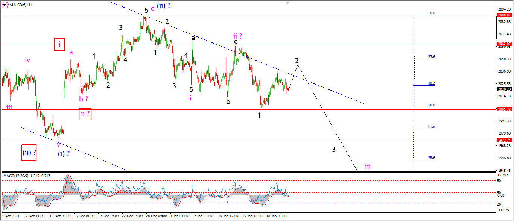Click the red-boxed 'i' wave label

pyautogui.click(x=59, y=45)
